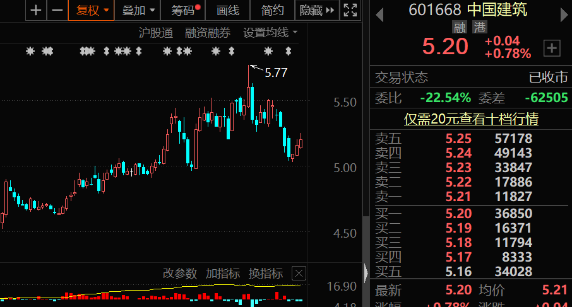Collapse right panel using splitter arrow
This screenshot has width=572, height=307.
[x=366, y=273]
